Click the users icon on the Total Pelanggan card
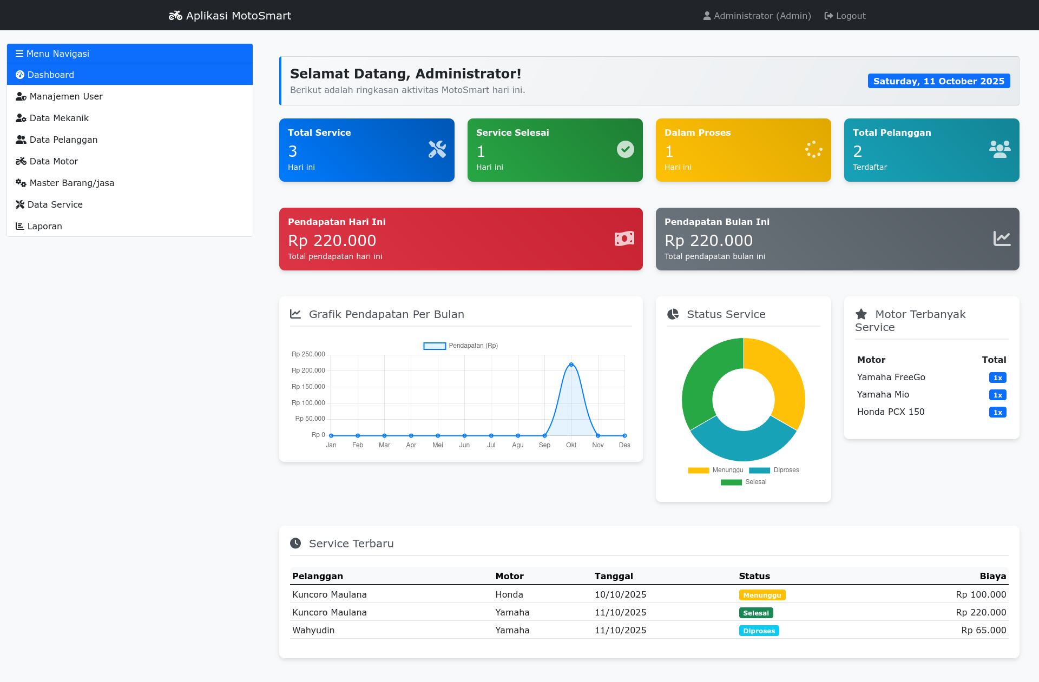Viewport: 1039px width, 682px height. coord(999,149)
